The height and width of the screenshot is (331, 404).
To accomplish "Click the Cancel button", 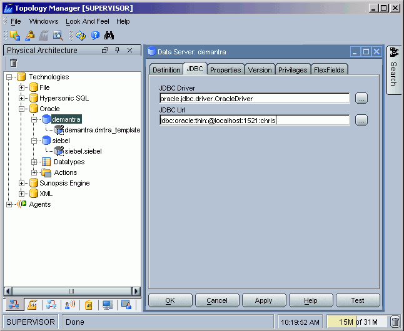I will coord(217,300).
